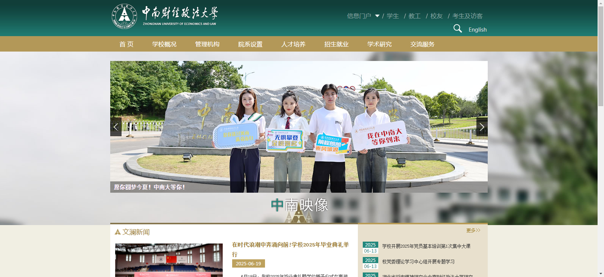This screenshot has width=604, height=277.
Task: Open headline 在时代浪潮中奔涌向前 graduation article
Action: point(290,249)
